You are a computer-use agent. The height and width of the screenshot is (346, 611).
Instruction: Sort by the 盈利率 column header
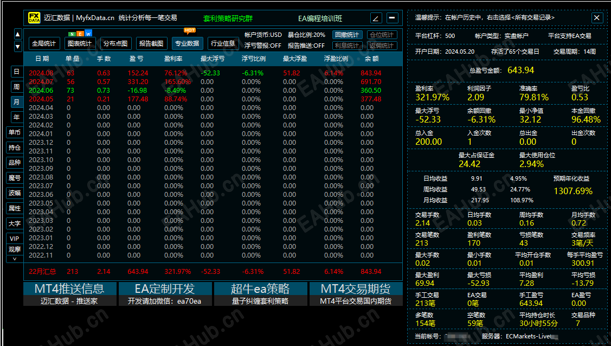point(173,59)
